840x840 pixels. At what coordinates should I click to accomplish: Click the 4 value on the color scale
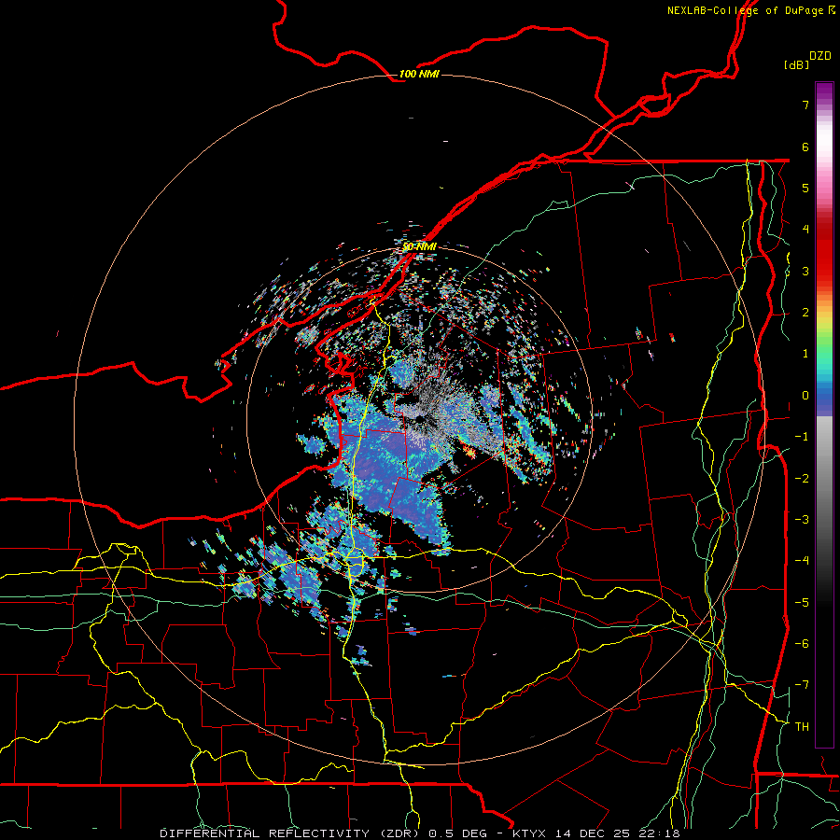pos(805,230)
